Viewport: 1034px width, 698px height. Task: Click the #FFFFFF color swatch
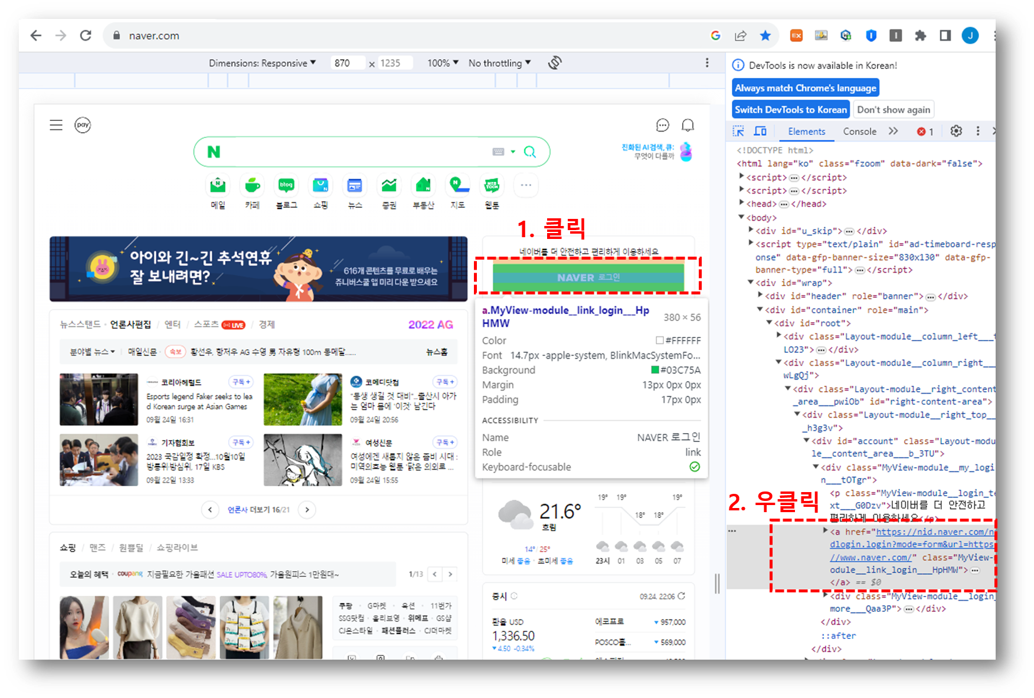(x=660, y=340)
